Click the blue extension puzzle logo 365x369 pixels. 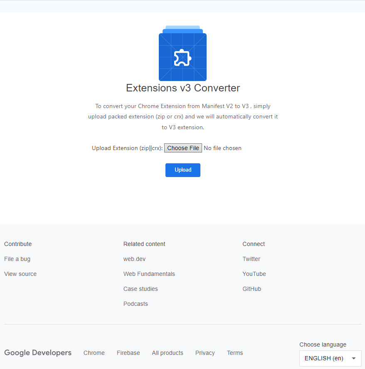coord(183,53)
